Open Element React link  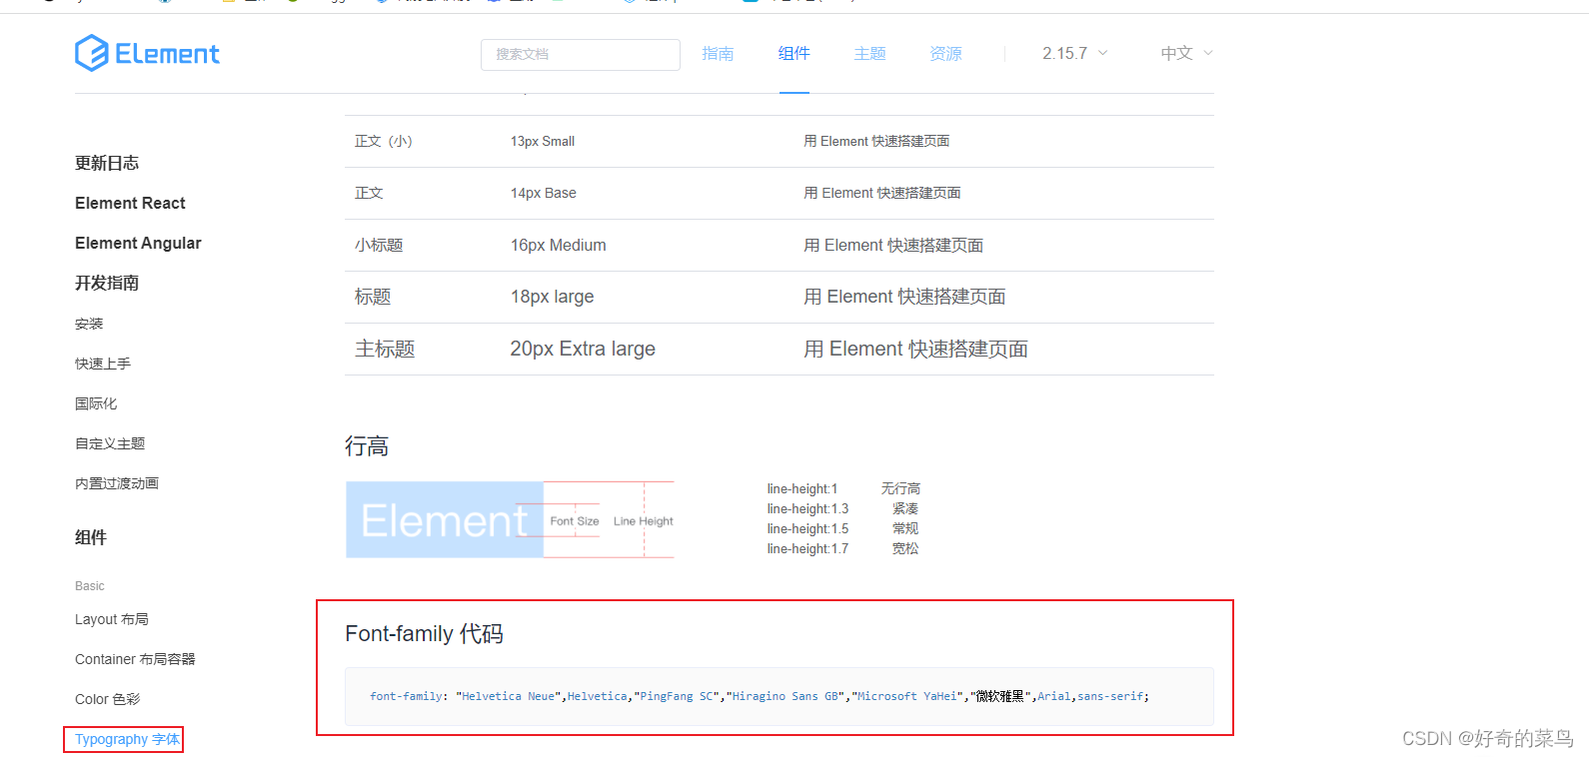[130, 203]
